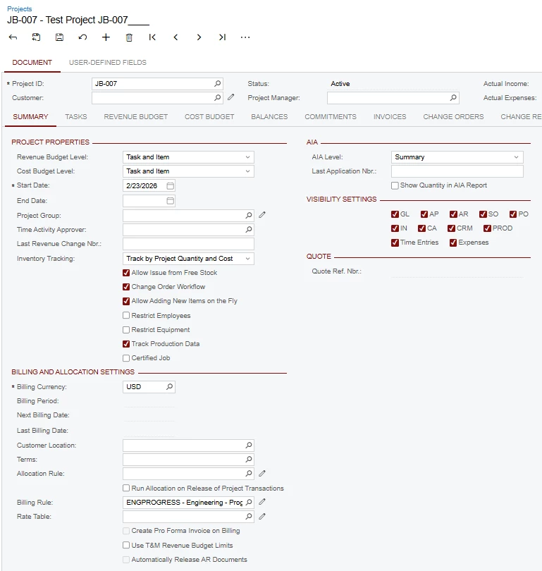Click Last Application Nbr. input field
This screenshot has width=542, height=571.
[457, 171]
